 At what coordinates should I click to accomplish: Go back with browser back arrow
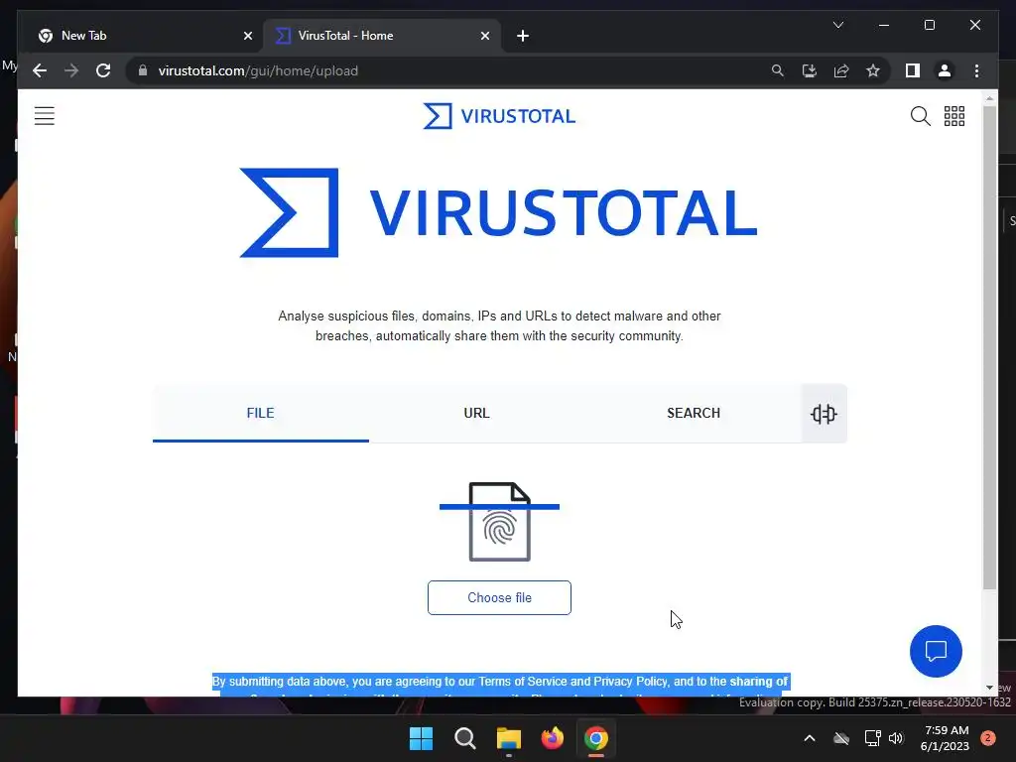tap(40, 70)
